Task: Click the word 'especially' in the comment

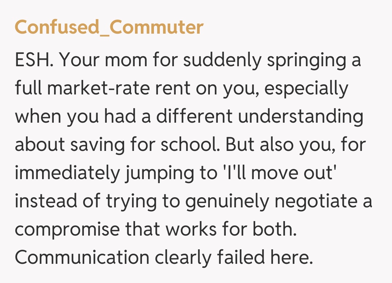Action: click(x=306, y=88)
